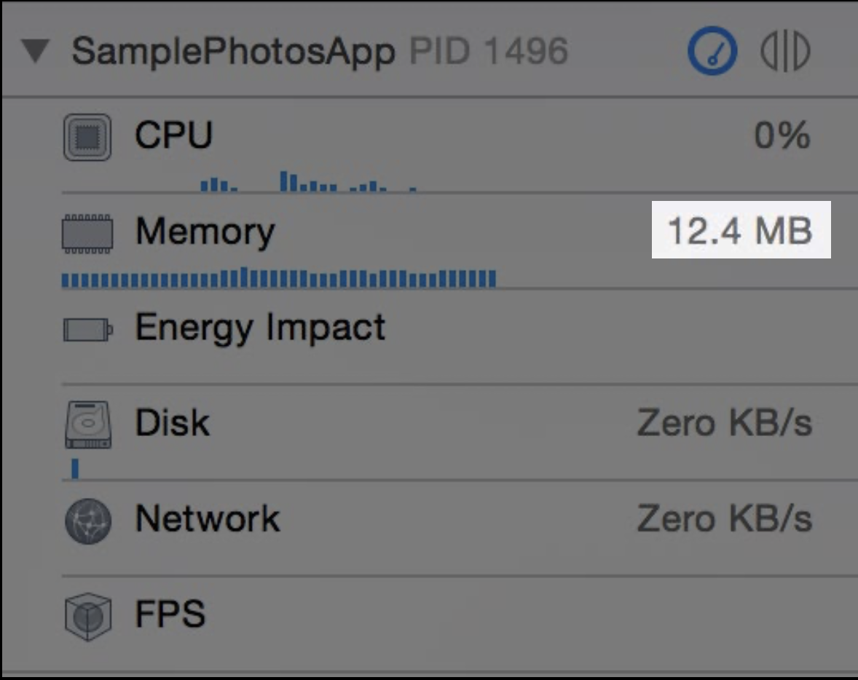The image size is (858, 680).
Task: Collapse the SamplePhotosApp disclosure triangle
Action: 36,50
